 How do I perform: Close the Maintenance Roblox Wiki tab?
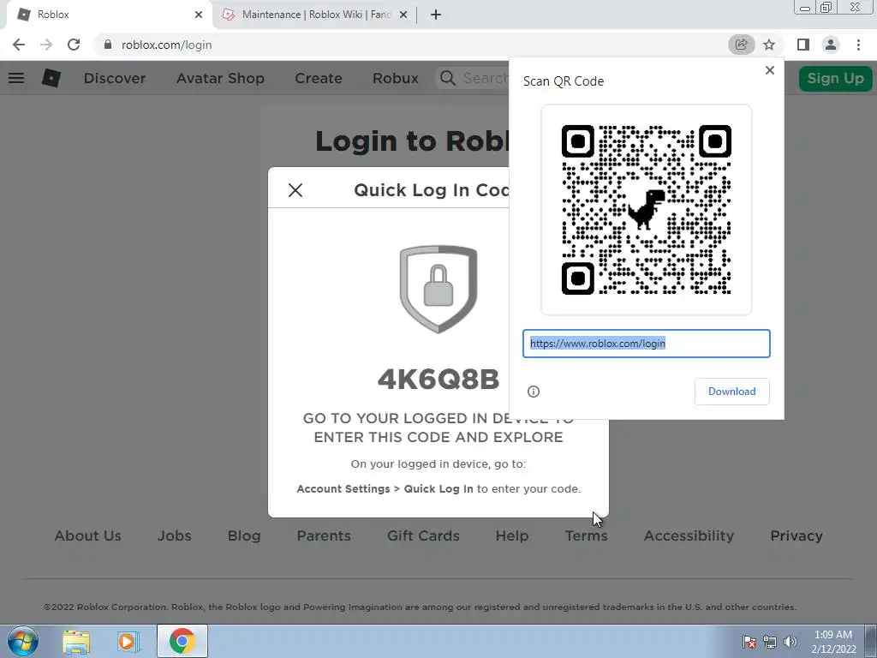[403, 15]
